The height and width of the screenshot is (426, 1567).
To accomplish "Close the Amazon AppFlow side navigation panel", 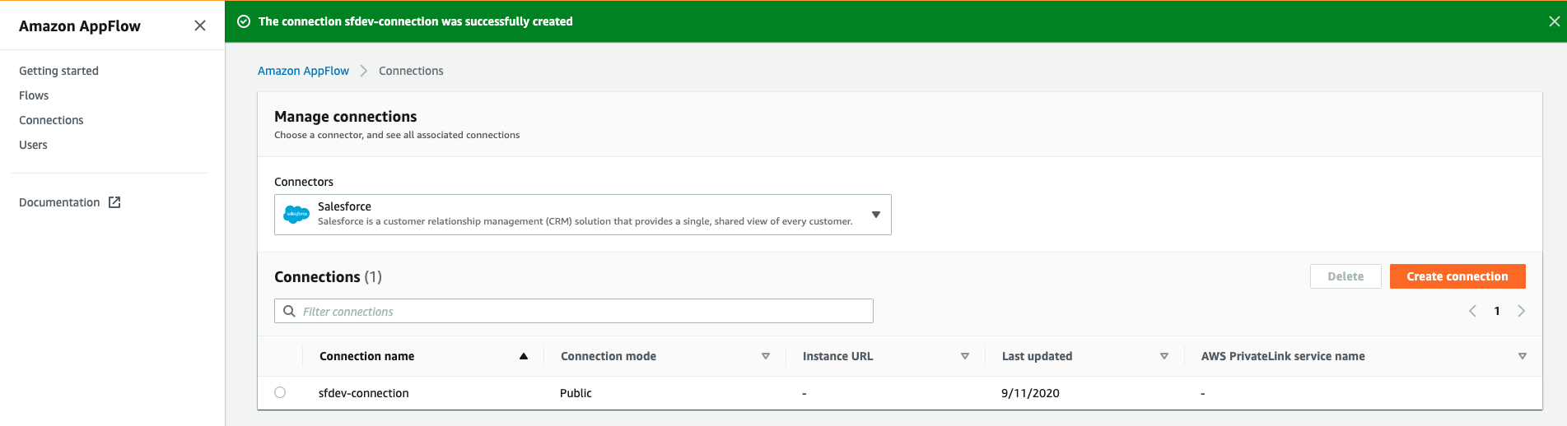I will coord(199,25).
